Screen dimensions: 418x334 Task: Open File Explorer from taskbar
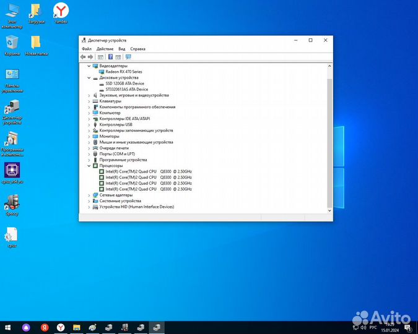click(77, 327)
